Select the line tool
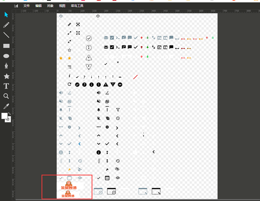Viewport: 260px width, 201px height. [x=6, y=35]
